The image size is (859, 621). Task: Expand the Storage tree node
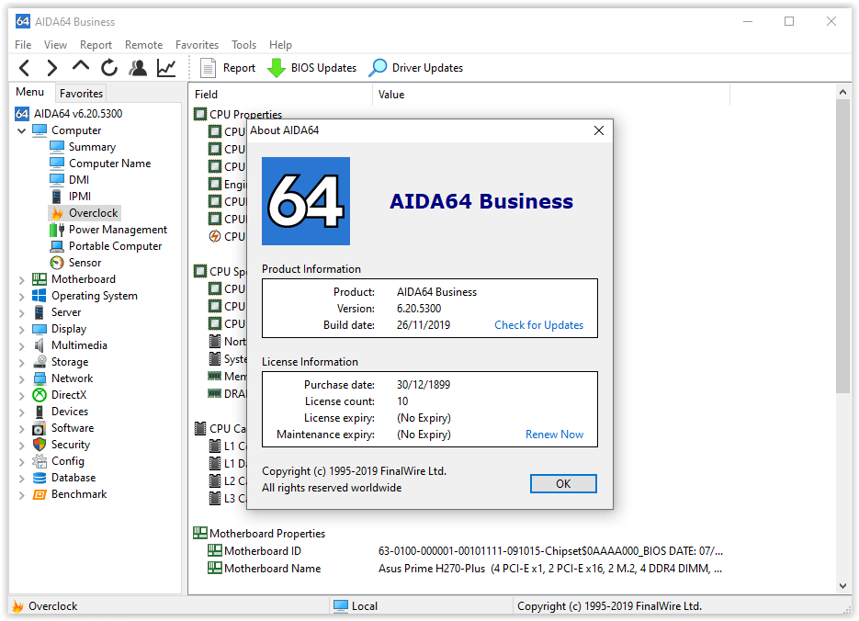click(22, 363)
